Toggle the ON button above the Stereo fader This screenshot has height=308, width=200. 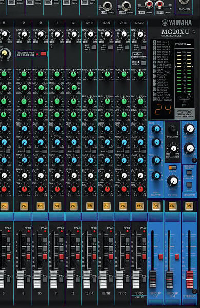pyautogui.click(x=189, y=206)
